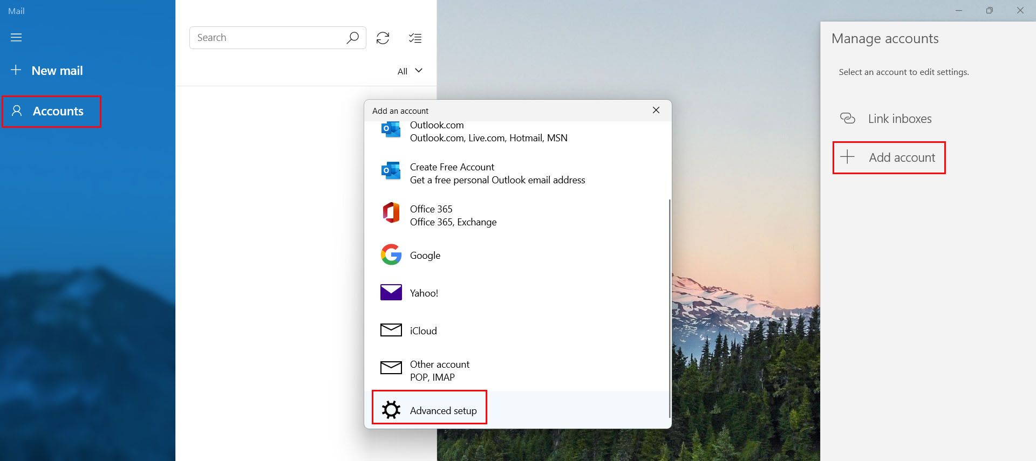Select Other account POP, IMAP
This screenshot has height=461, width=1036.
(x=517, y=370)
